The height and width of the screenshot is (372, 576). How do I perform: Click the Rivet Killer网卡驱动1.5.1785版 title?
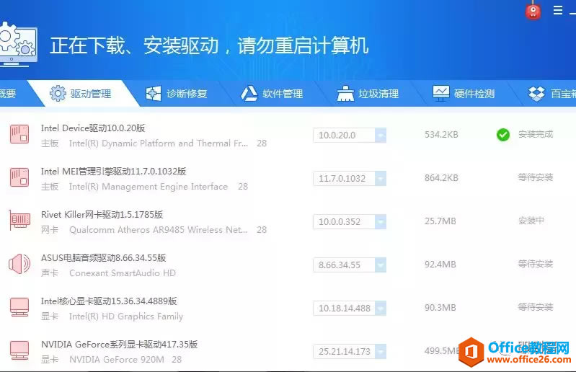[x=102, y=214]
